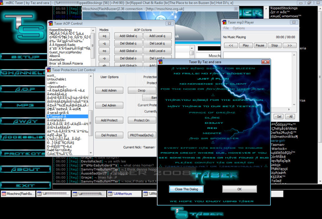Switch to Moschino[FlashBu... switchbar tab
The image size is (322, 219).
[18, 194]
